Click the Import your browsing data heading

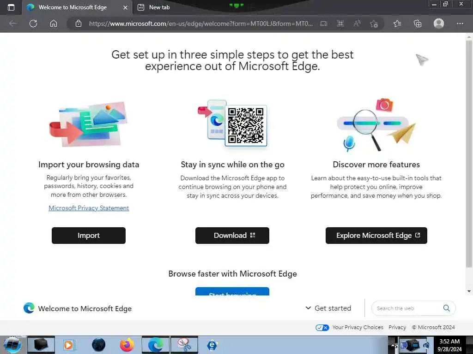point(89,165)
